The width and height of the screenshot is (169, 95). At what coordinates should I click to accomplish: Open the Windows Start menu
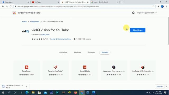3,92
